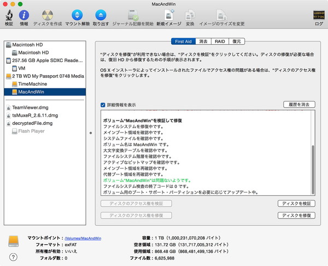Open the /Volumes/MacAndWin mount point link
The image size is (328, 266).
(83, 238)
